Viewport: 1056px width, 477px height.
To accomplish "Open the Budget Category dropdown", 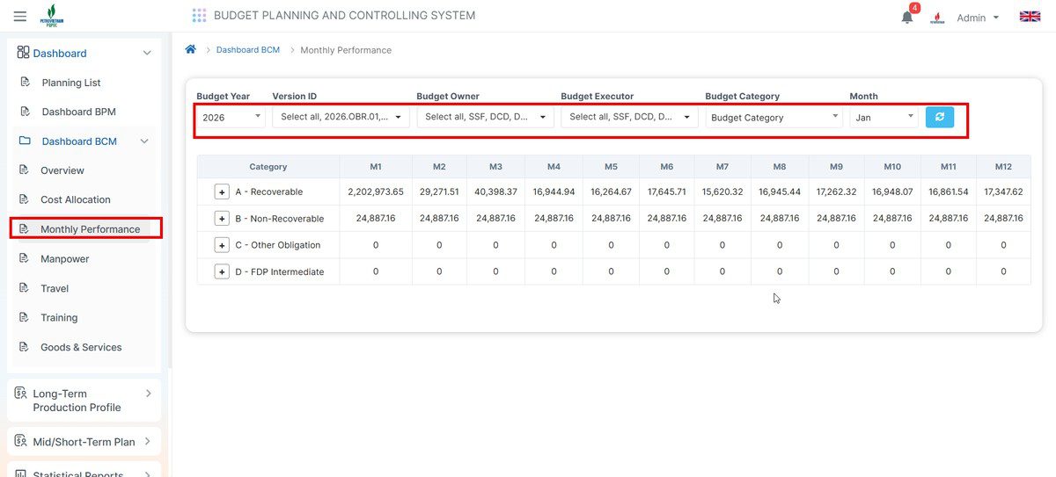I will click(x=774, y=117).
